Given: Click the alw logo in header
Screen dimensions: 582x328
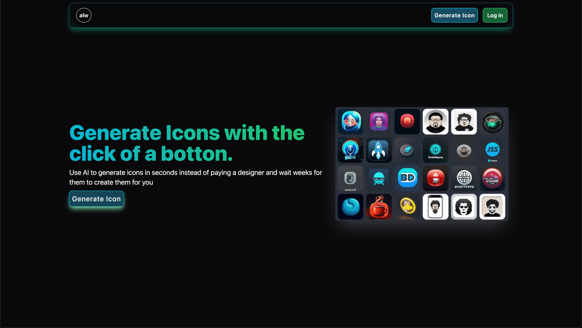Looking at the screenshot, I should (84, 15).
